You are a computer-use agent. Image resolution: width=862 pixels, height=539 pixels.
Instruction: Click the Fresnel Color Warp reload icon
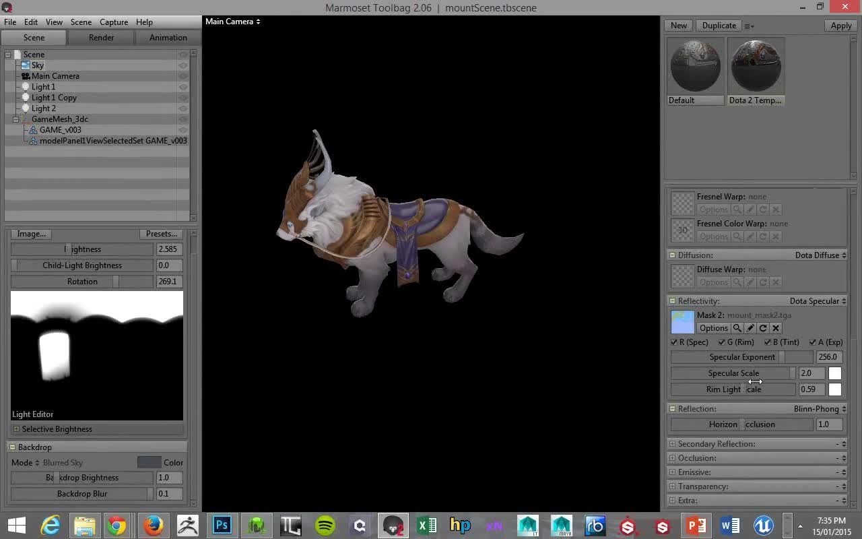[x=763, y=236]
